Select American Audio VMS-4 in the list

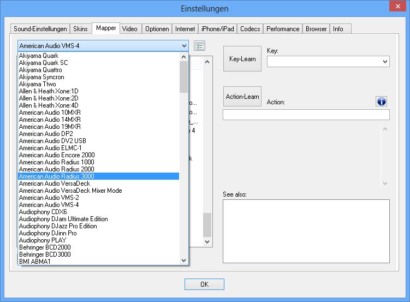point(99,205)
